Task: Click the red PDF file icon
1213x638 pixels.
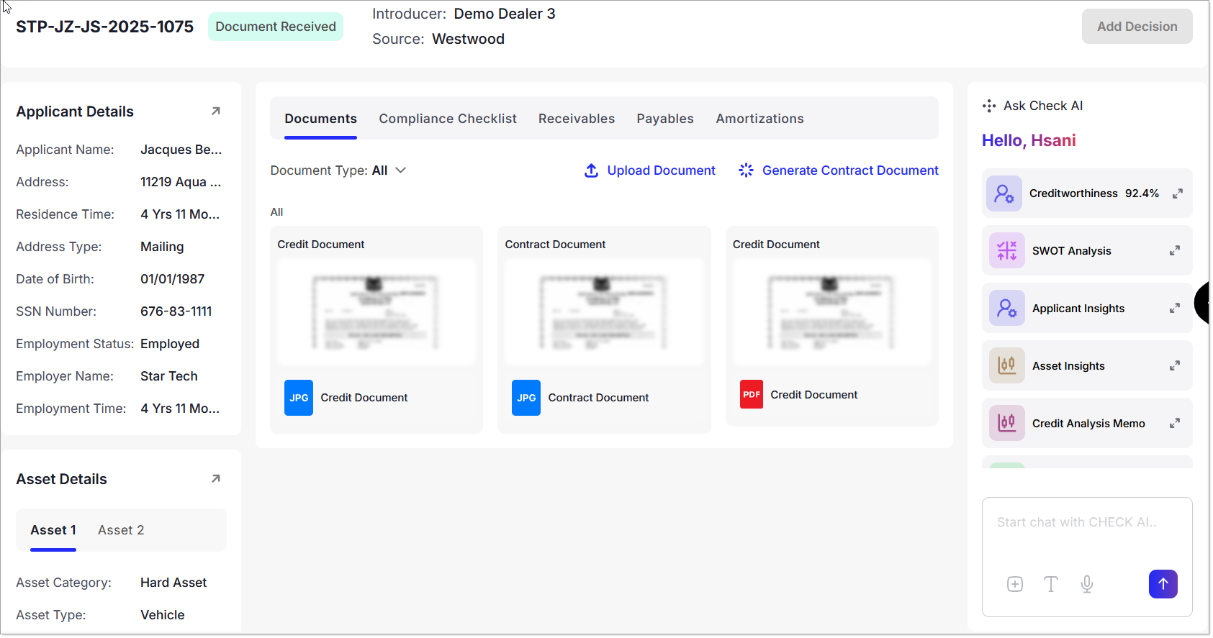Action: 751,395
